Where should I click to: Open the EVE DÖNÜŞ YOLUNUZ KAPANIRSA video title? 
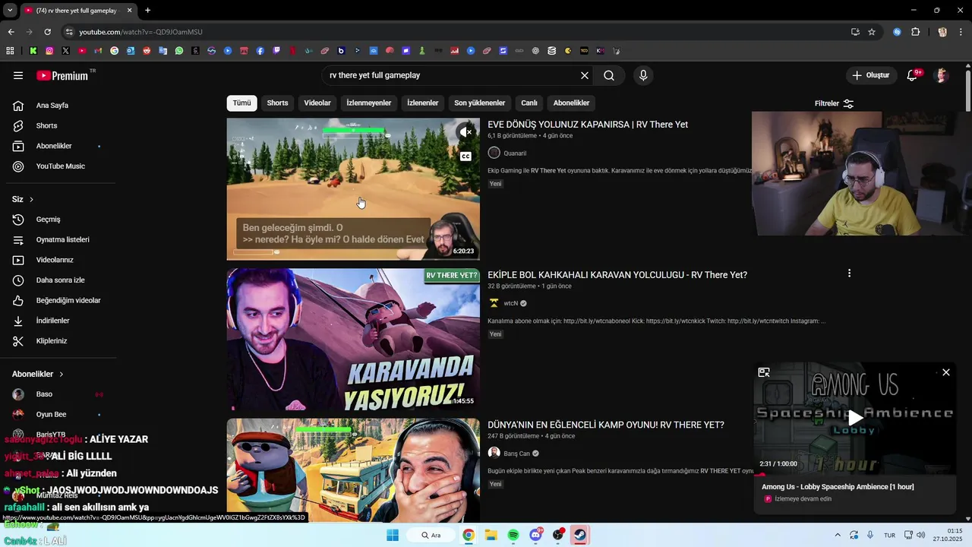point(588,125)
